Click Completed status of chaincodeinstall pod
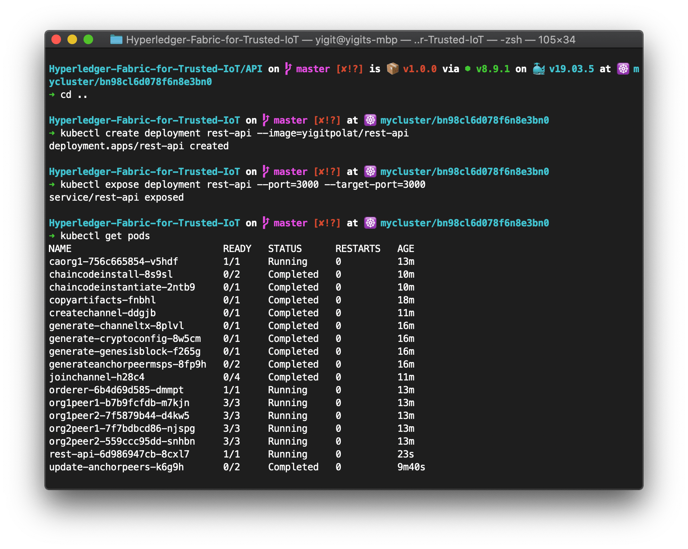 pyautogui.click(x=293, y=274)
